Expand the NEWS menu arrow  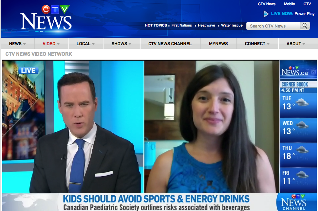click(25, 44)
